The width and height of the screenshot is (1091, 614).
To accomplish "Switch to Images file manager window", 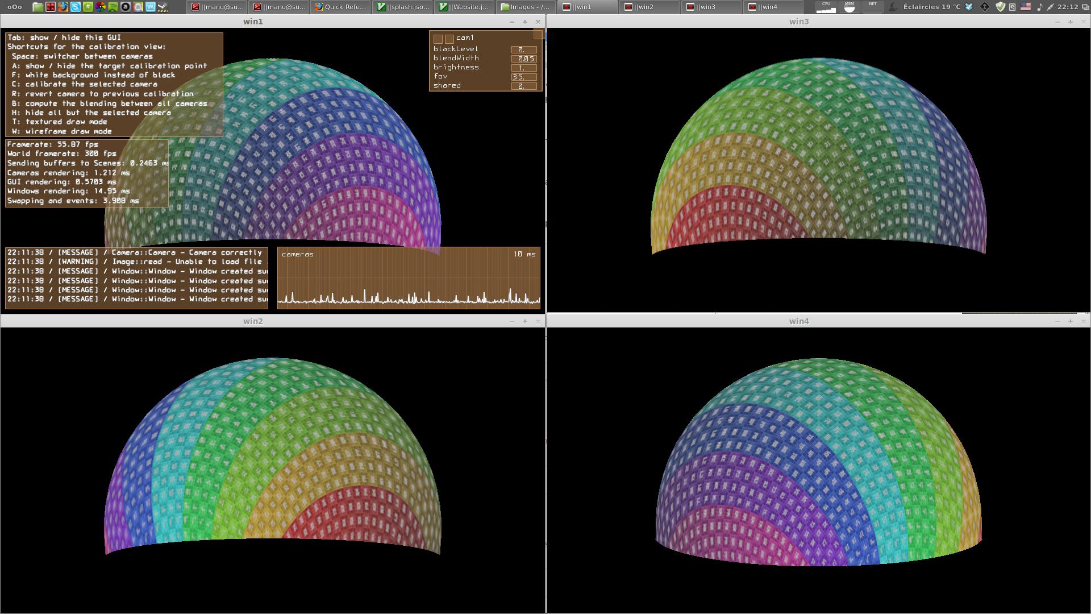I will click(527, 7).
